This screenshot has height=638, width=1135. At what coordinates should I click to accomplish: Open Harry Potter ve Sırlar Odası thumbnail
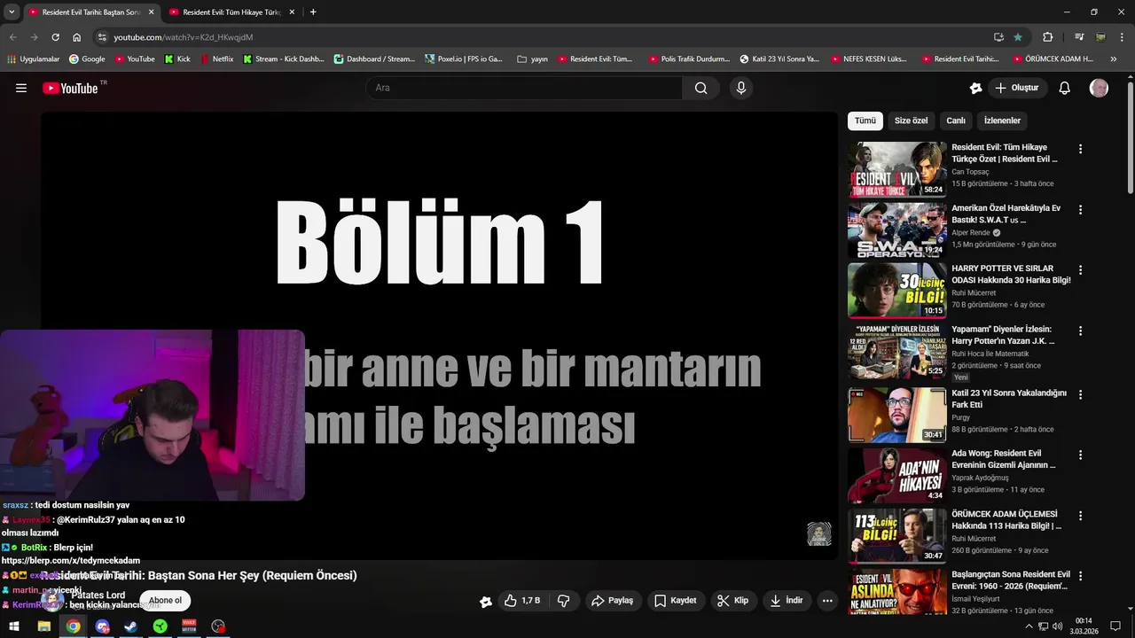click(x=897, y=291)
